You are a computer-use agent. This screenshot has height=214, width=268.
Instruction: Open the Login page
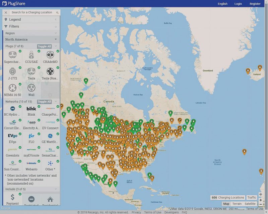(238, 4)
